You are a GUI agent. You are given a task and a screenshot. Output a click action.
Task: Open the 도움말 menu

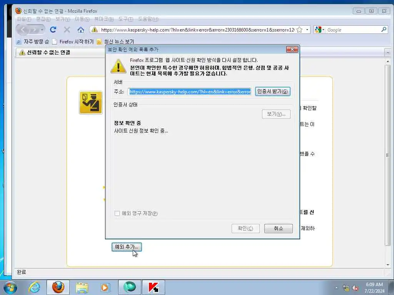[x=148, y=19]
